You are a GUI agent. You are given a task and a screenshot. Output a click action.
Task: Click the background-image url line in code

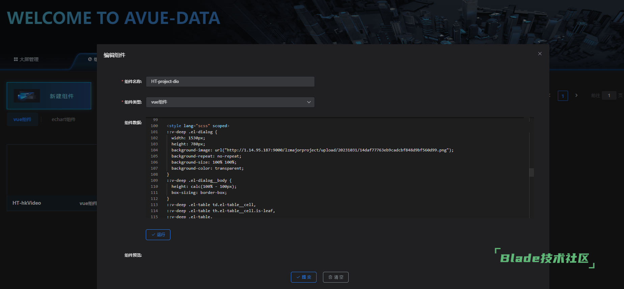tap(312, 150)
